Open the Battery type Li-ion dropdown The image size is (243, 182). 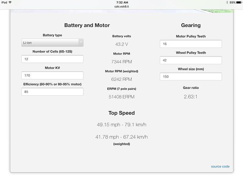point(52,43)
